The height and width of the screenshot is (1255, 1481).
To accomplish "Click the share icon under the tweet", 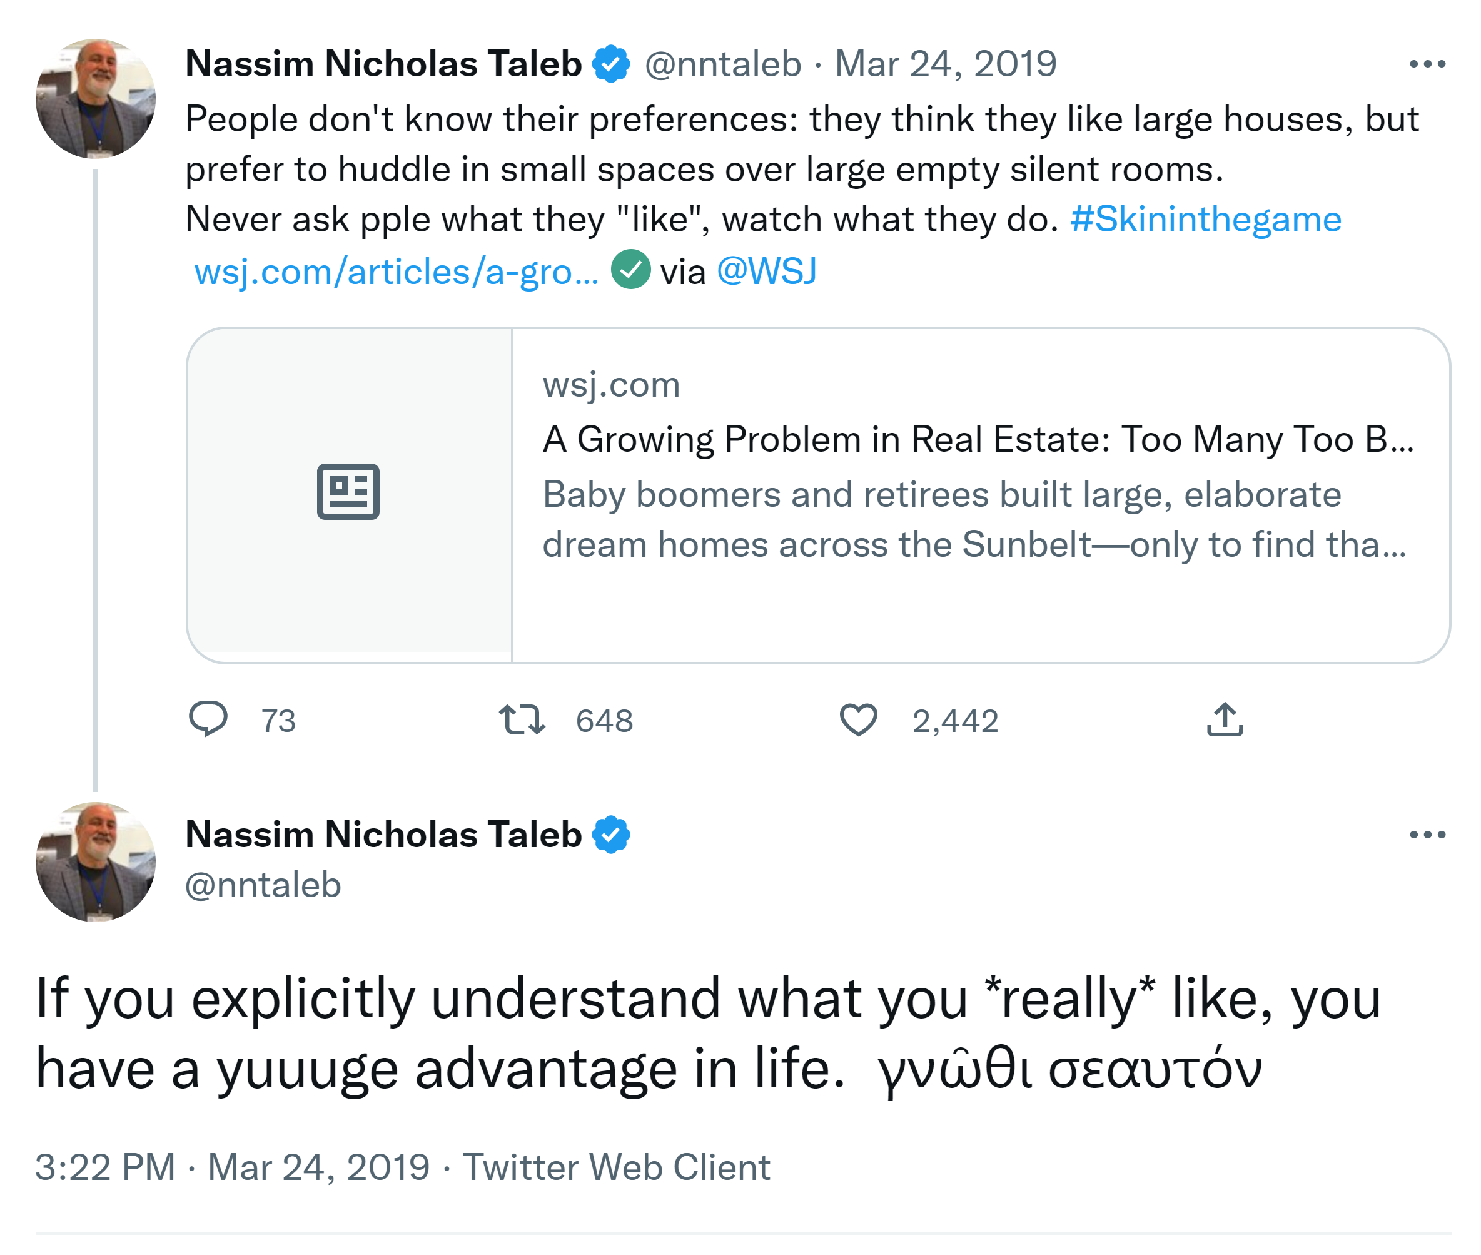I will [1224, 719].
